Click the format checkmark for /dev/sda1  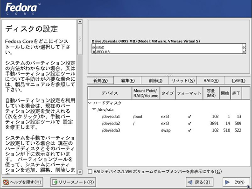point(189,116)
